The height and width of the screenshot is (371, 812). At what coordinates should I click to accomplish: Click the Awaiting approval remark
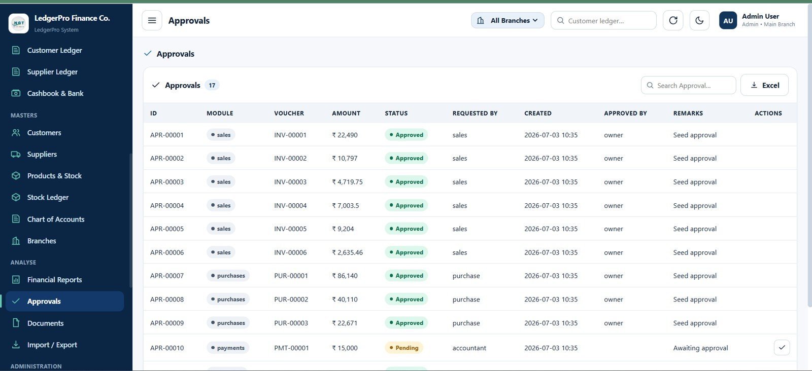tap(700, 348)
